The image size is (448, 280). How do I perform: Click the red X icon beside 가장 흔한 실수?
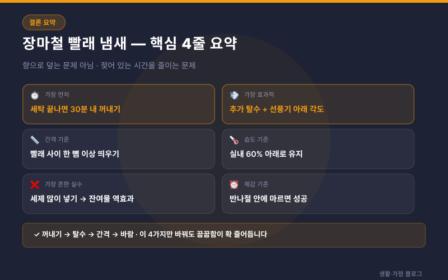click(x=35, y=185)
